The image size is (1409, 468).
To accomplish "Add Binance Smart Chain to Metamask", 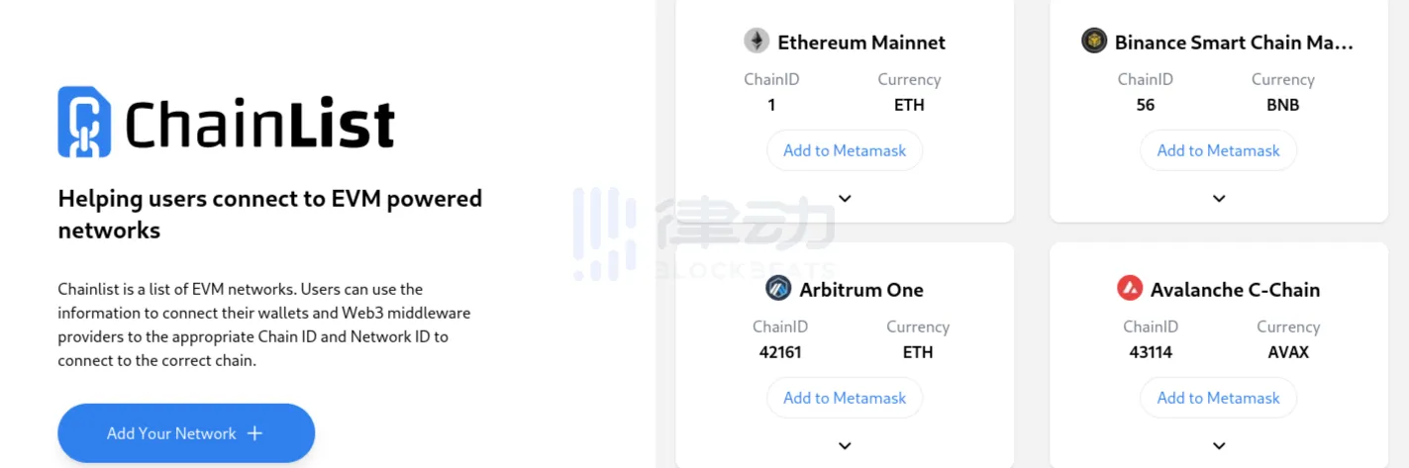I will (1219, 150).
